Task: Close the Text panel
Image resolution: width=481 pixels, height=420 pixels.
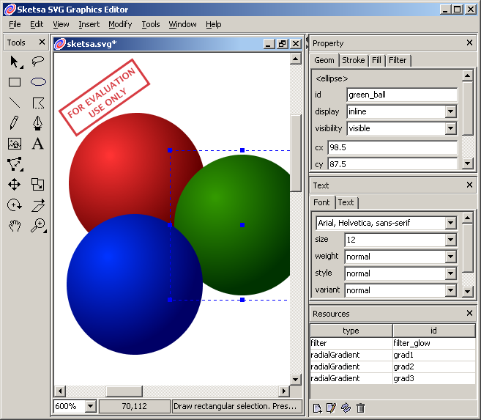Action: (x=469, y=185)
